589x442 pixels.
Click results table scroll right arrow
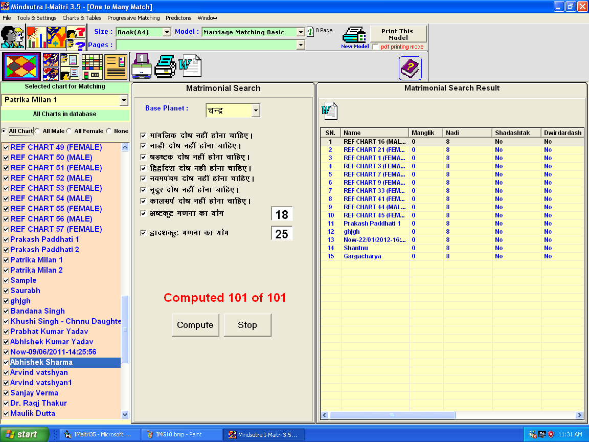point(579,415)
